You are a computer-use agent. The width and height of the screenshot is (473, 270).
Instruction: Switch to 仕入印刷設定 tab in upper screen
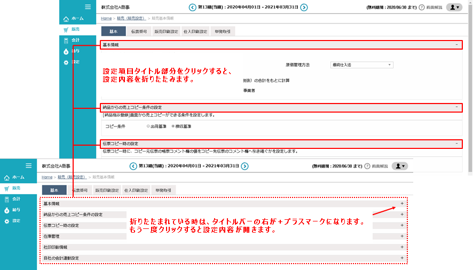[195, 31]
